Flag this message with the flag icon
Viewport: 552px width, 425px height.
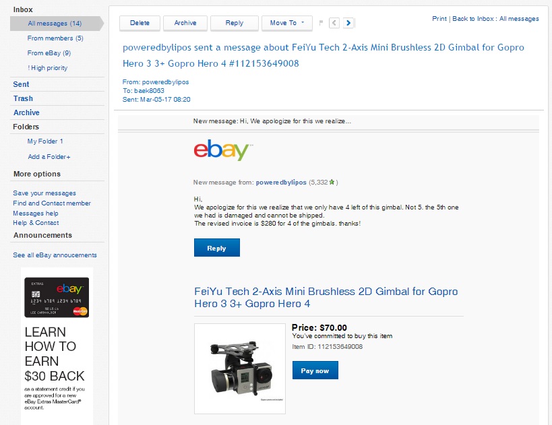point(321,23)
